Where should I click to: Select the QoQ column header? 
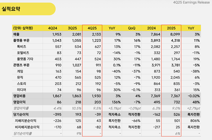tap(131, 28)
